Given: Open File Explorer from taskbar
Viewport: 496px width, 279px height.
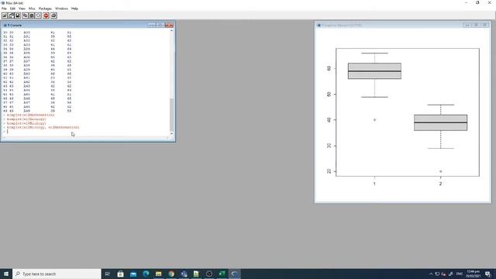Looking at the screenshot, I should click(158, 274).
